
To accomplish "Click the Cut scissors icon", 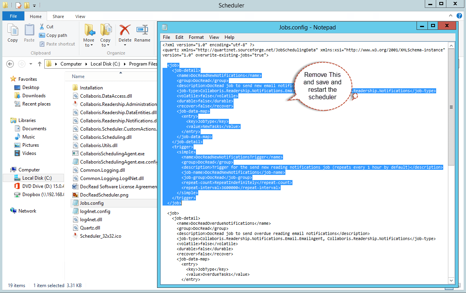I will tap(42, 27).
